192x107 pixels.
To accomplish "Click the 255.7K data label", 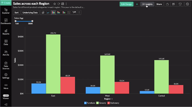I will pos(53,33).
